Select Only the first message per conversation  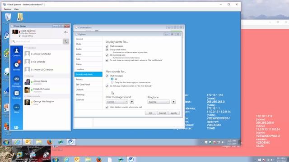click(112, 82)
